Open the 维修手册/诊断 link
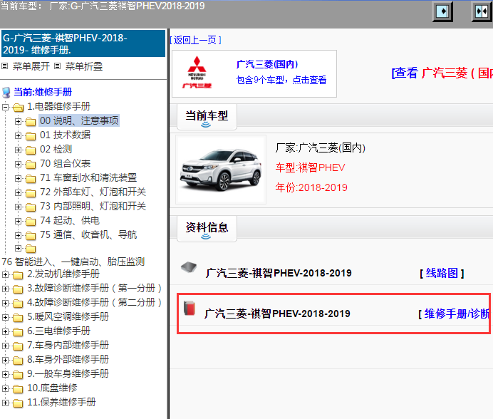Screen dimensions: 493x419 click(455, 314)
